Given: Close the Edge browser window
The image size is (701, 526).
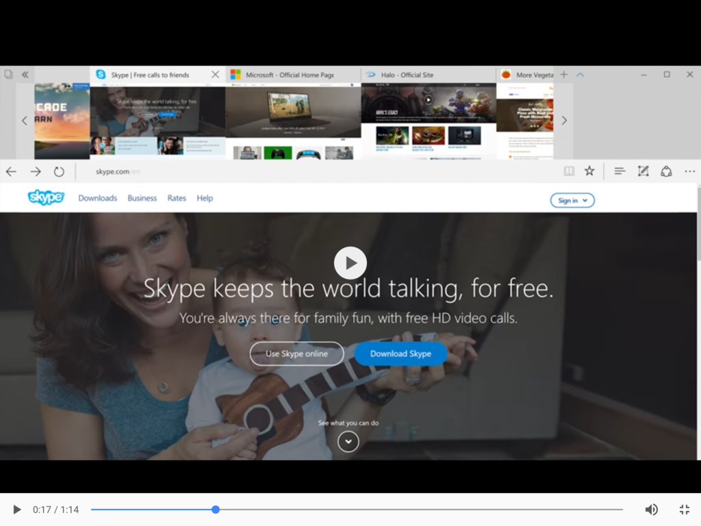Looking at the screenshot, I should point(690,74).
